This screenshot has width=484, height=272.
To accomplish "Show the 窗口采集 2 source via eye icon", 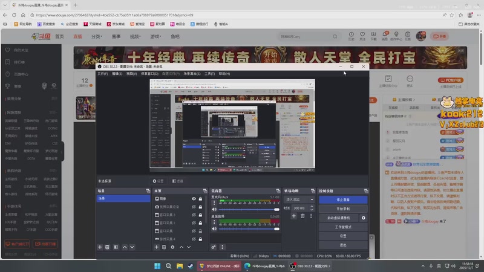I will coord(194,223).
